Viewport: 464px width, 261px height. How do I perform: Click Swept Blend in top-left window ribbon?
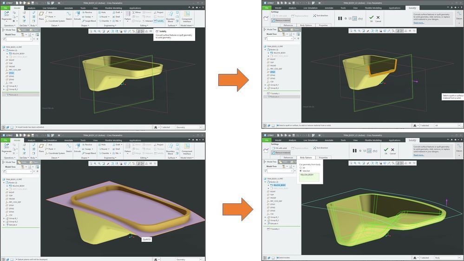click(x=89, y=21)
